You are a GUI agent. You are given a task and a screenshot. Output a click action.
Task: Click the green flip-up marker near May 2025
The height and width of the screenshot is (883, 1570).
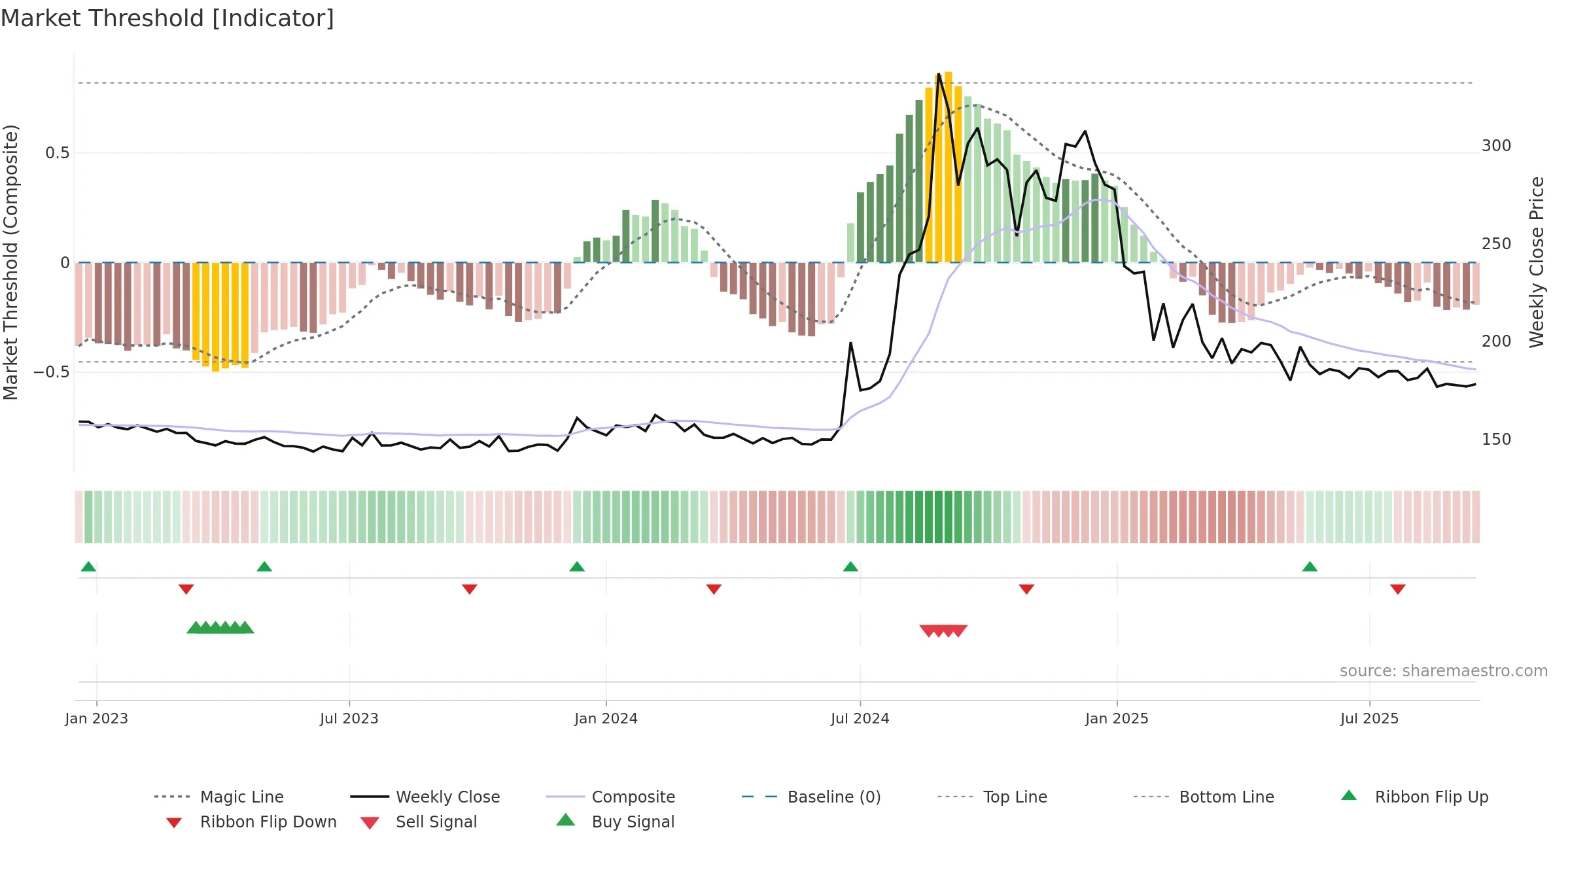(x=1310, y=566)
